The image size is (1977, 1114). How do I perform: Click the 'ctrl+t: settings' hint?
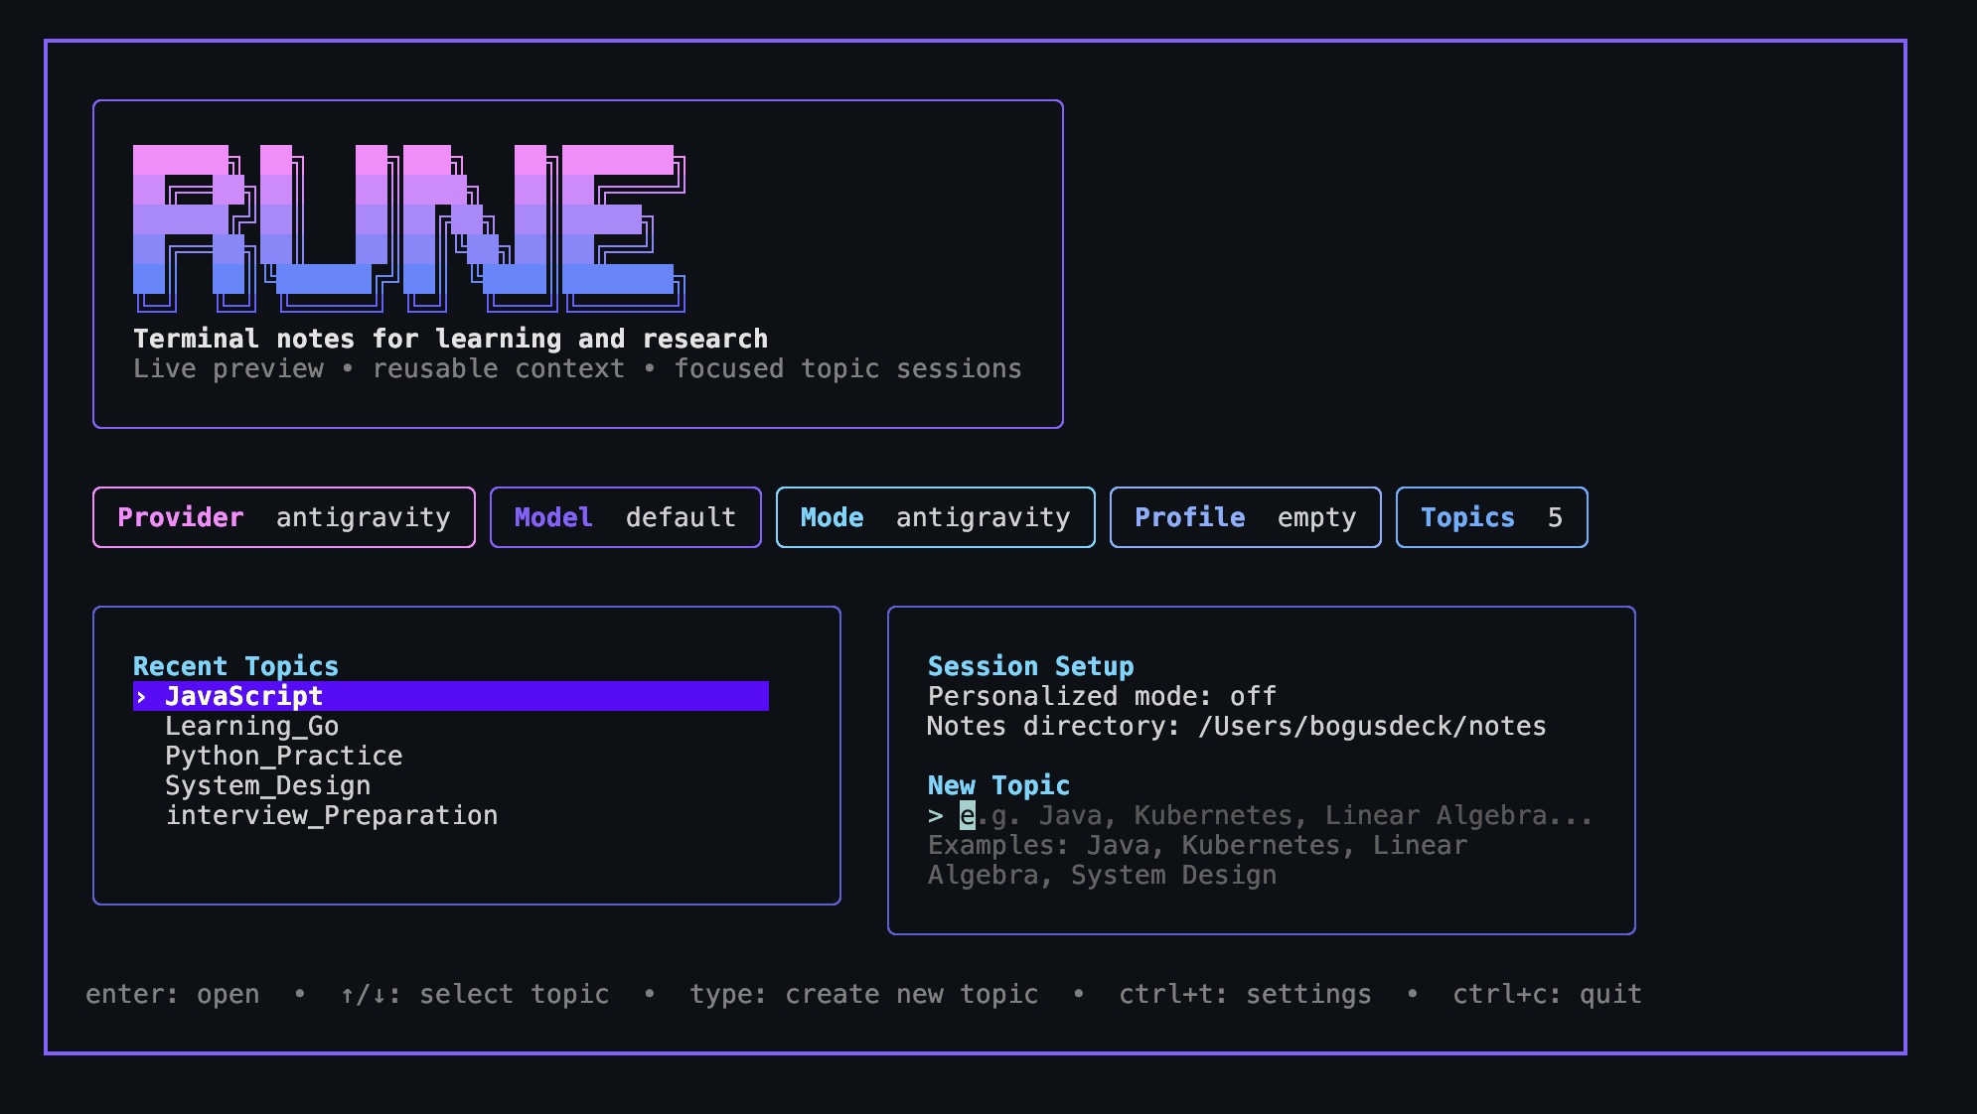click(x=1246, y=994)
